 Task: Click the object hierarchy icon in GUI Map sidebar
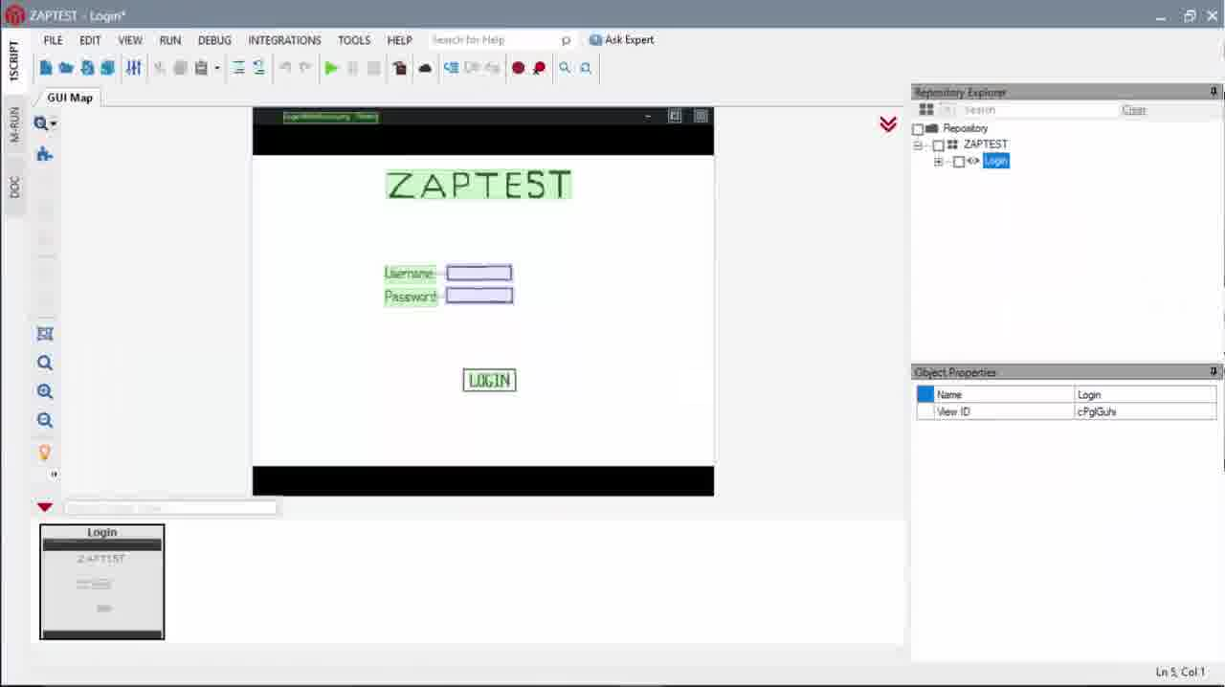click(x=44, y=154)
